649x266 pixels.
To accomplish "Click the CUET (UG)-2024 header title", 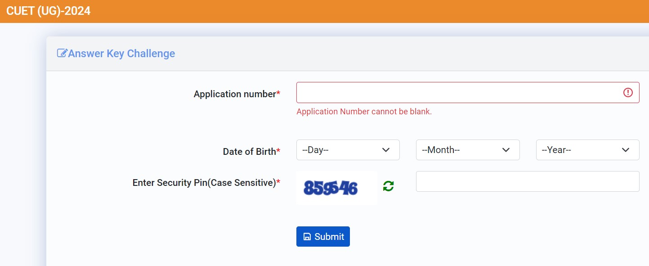I will click(49, 11).
